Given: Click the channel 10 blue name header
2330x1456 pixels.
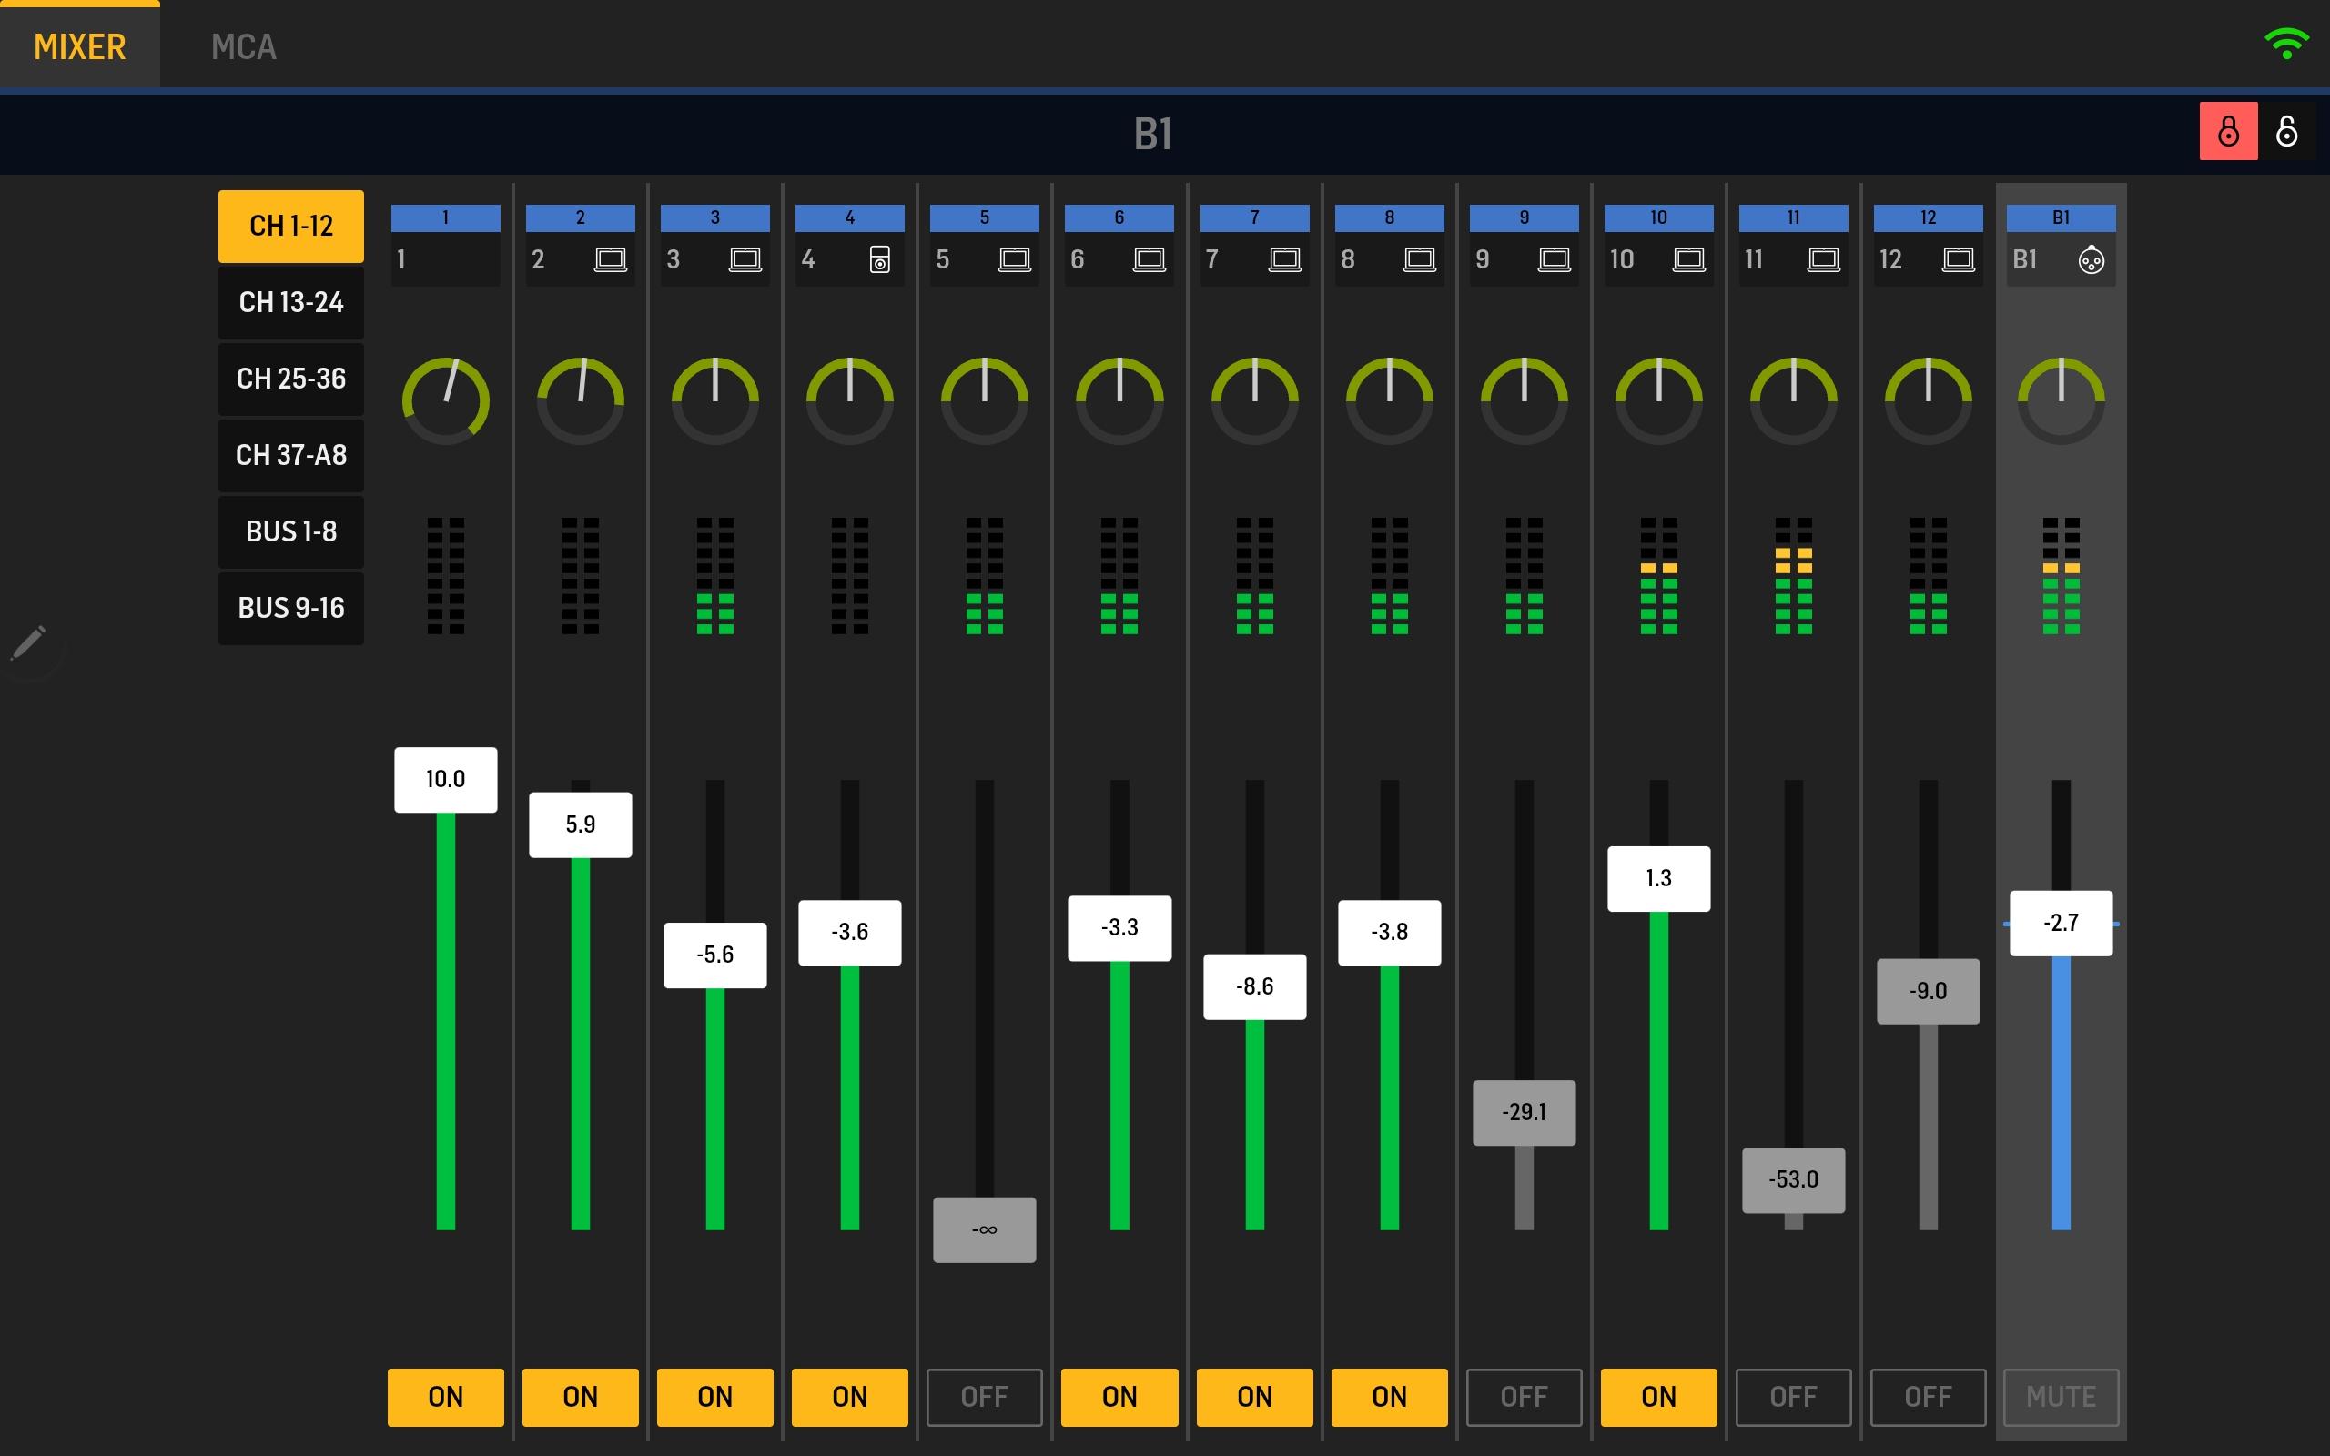Looking at the screenshot, I should [1658, 217].
